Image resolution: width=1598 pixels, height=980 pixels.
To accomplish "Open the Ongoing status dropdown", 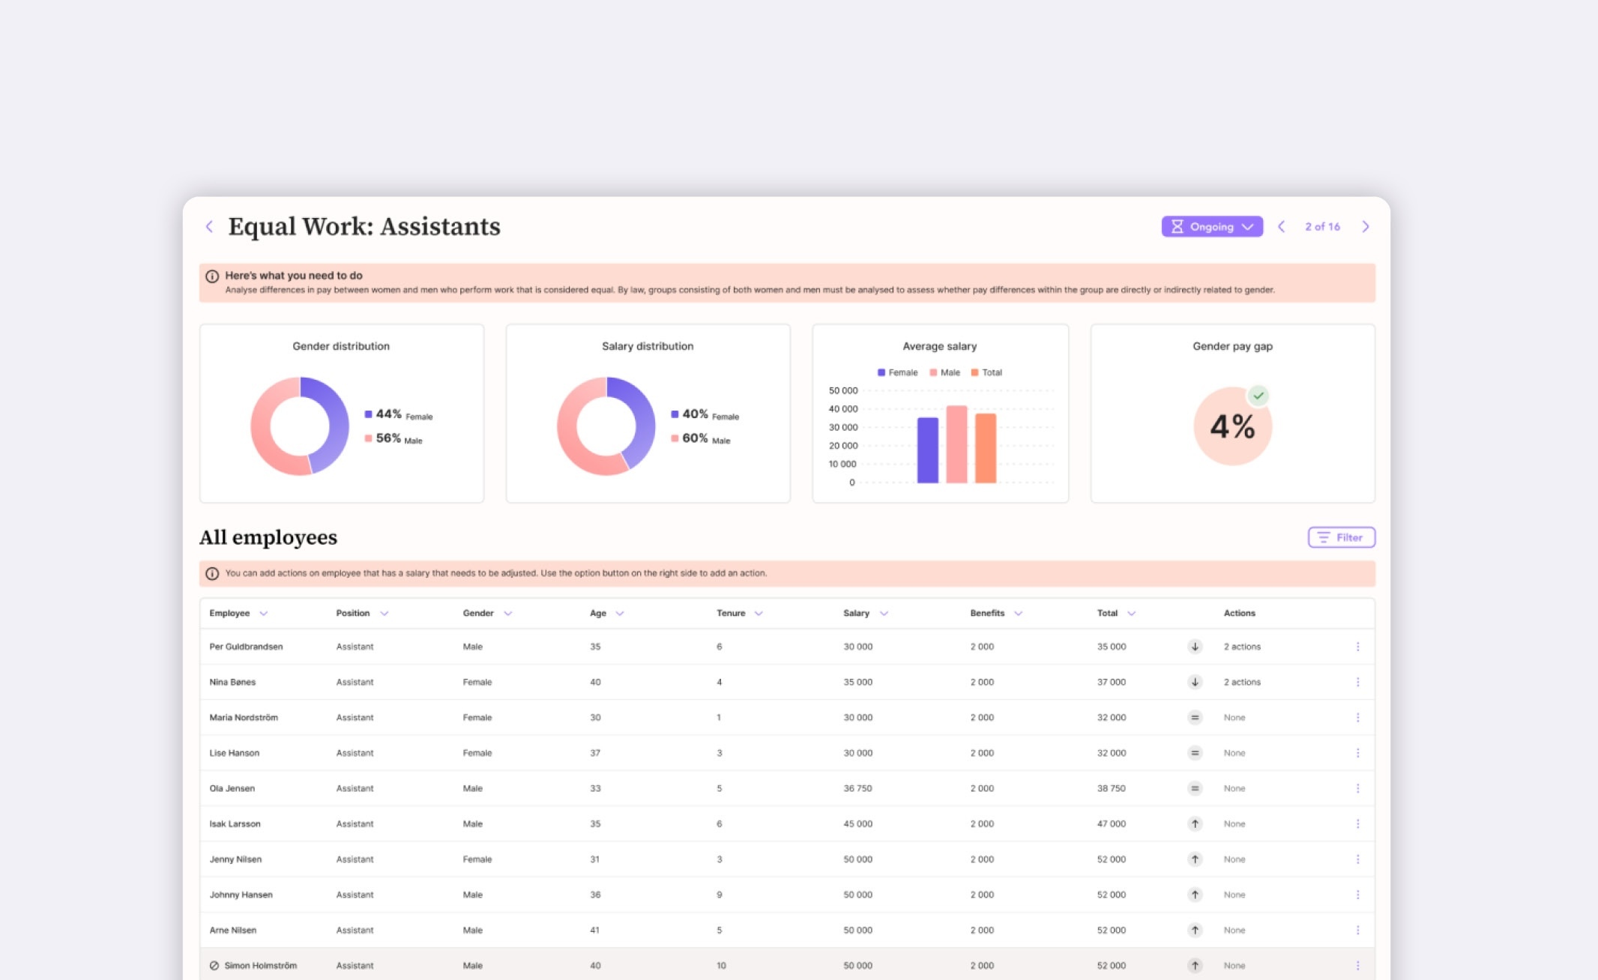I will pos(1211,226).
